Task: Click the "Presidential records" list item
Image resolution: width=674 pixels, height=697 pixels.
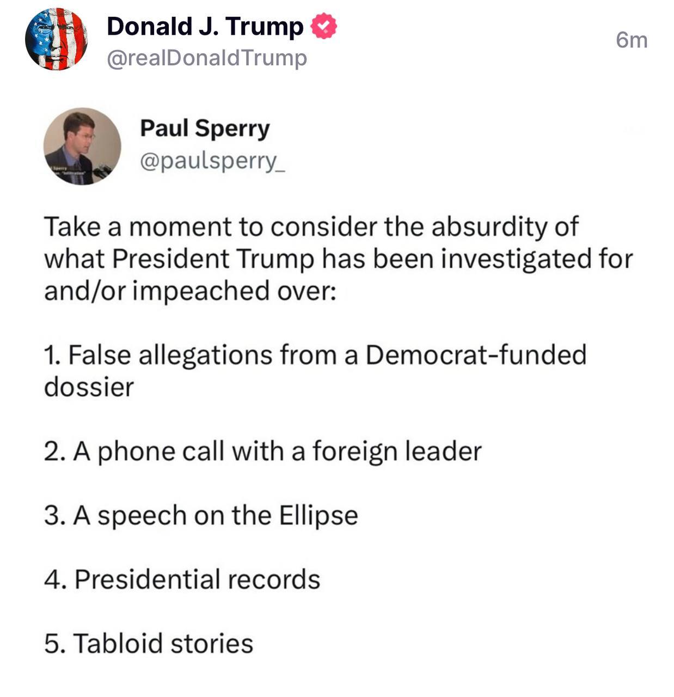Action: point(182,579)
